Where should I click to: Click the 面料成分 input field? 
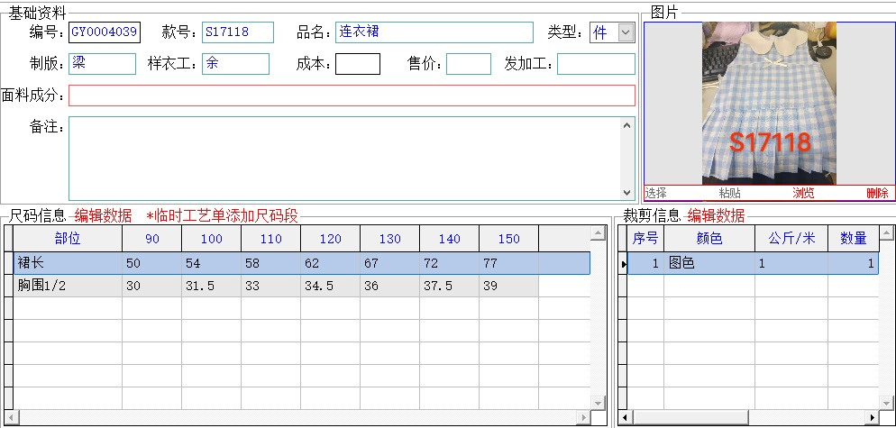pos(352,96)
